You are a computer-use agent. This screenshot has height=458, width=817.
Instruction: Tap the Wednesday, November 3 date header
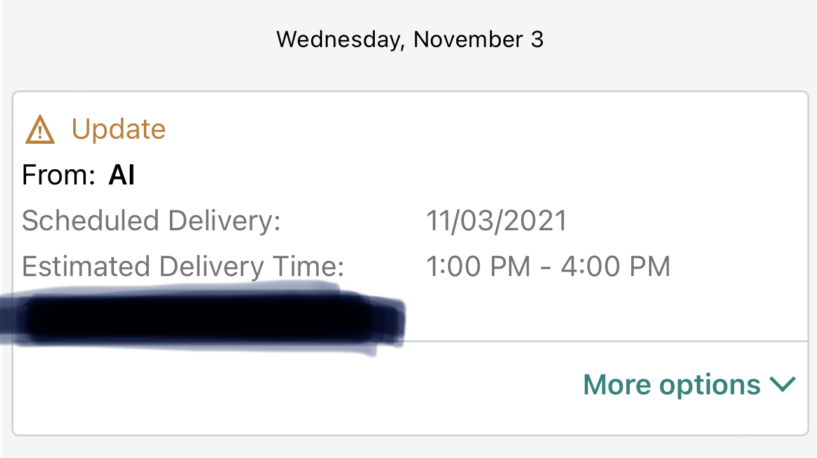pos(410,39)
